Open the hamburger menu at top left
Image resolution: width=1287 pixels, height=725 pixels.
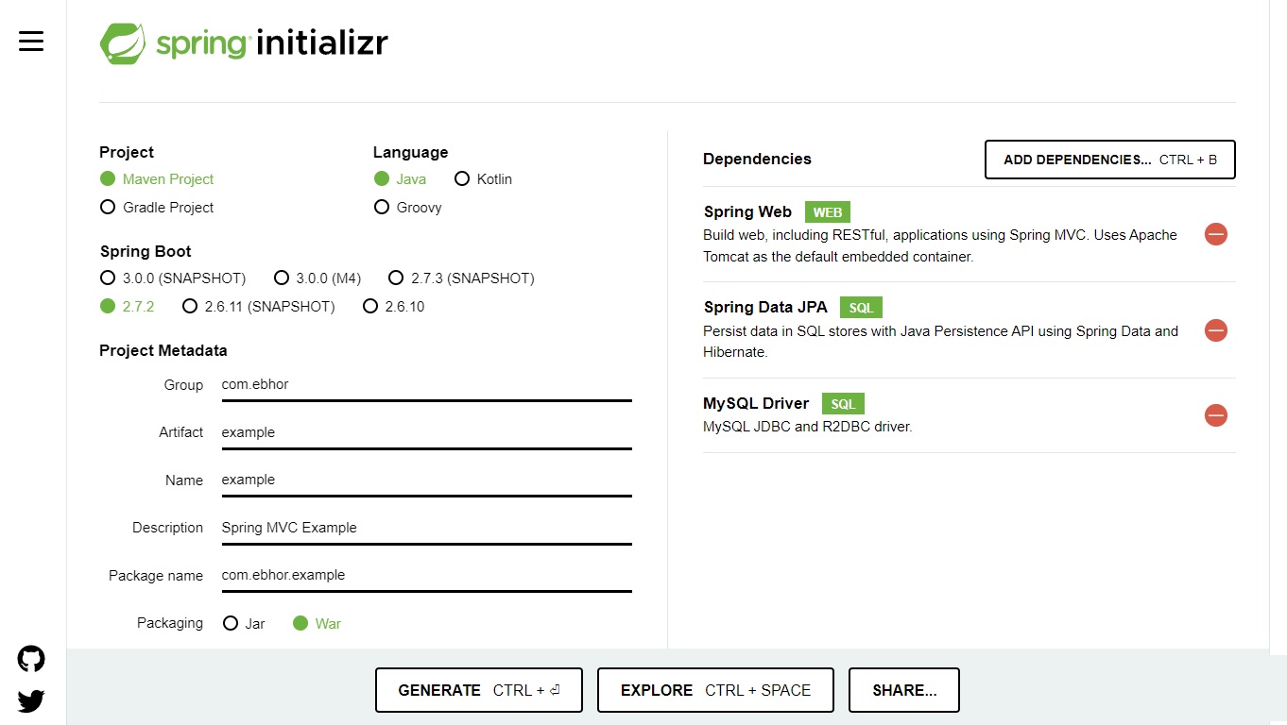(x=31, y=41)
